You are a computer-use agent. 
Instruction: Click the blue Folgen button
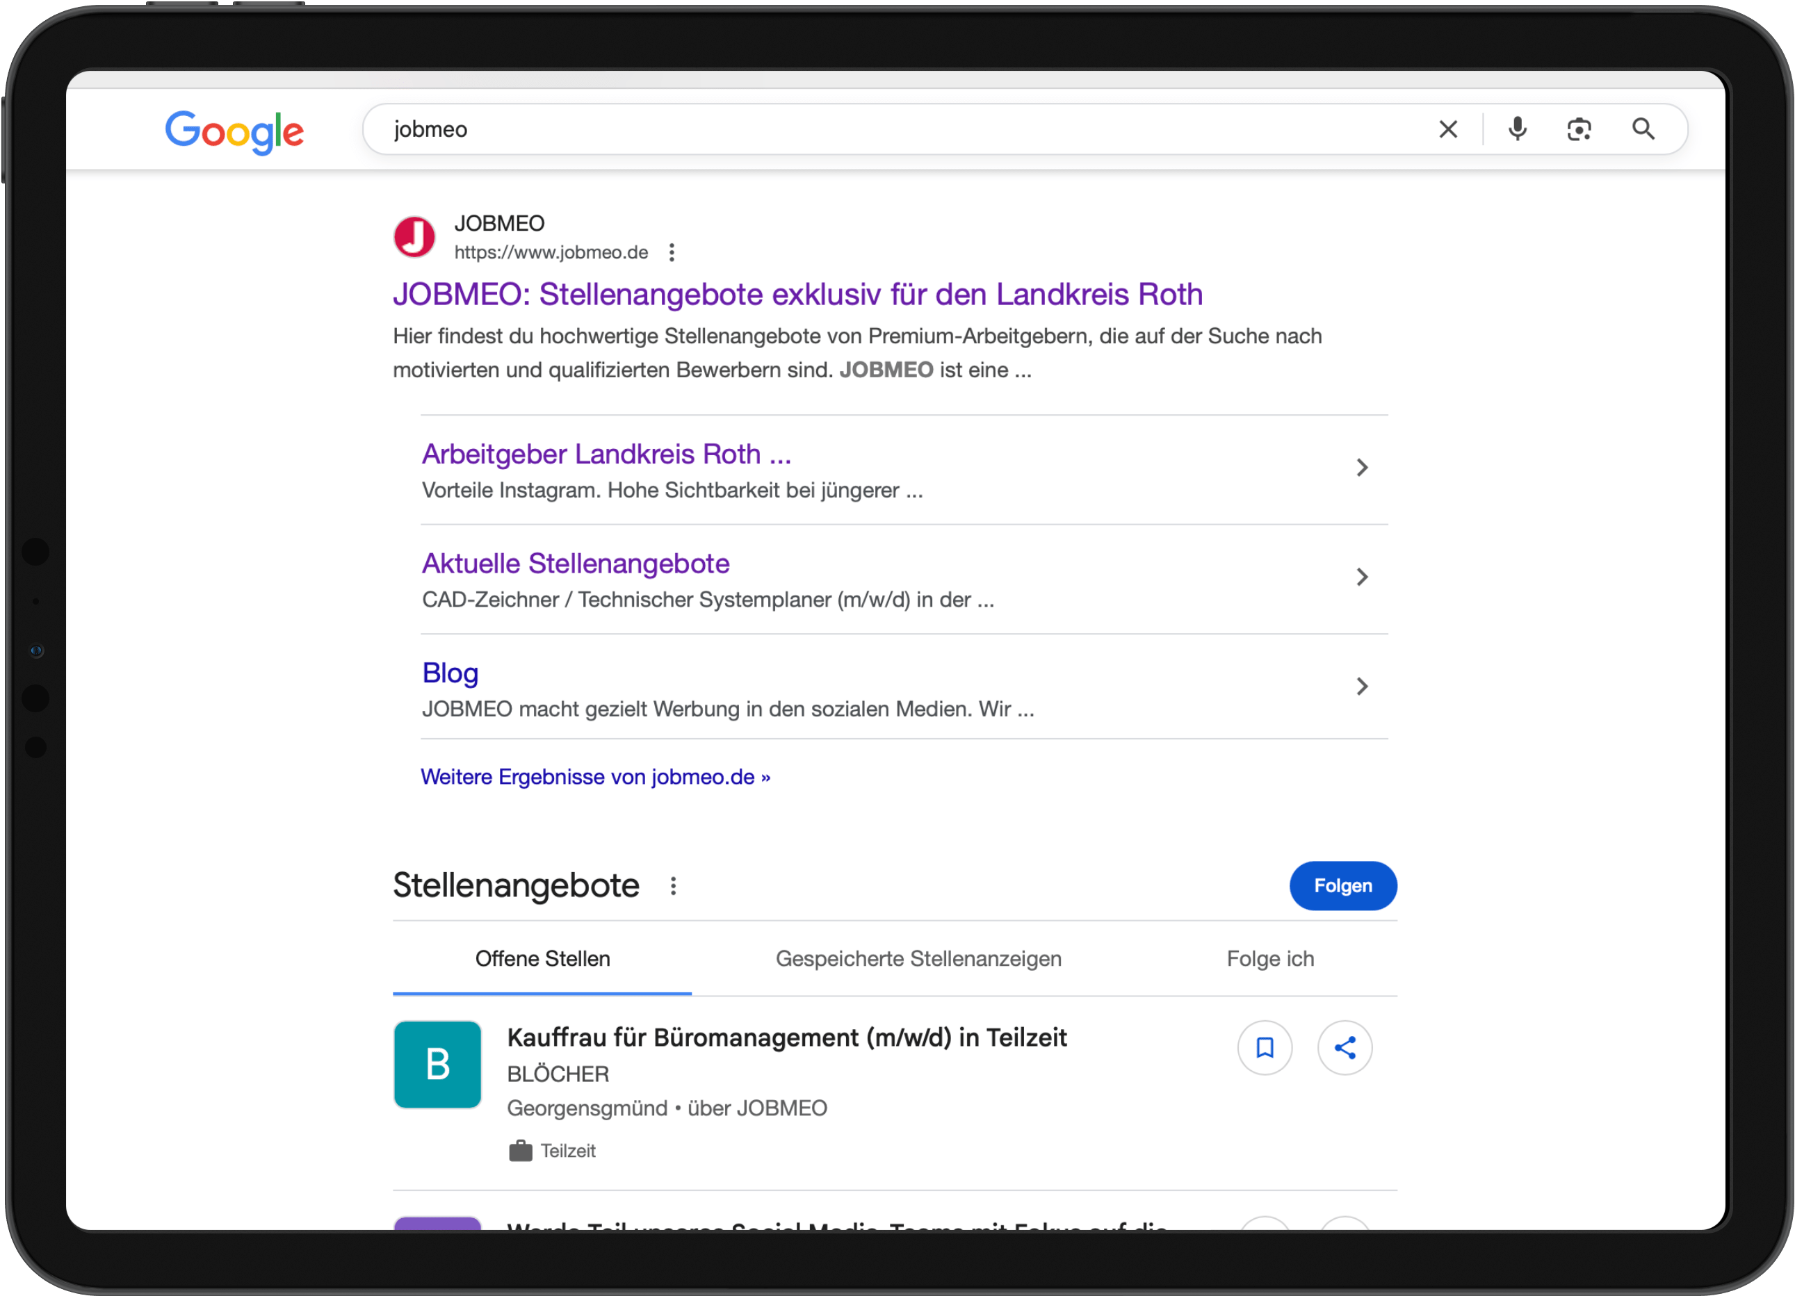pos(1343,886)
